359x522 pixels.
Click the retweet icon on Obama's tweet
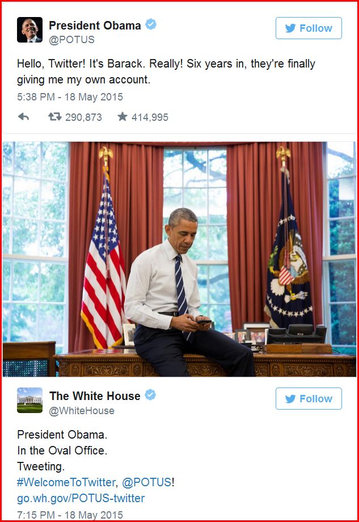tap(55, 117)
